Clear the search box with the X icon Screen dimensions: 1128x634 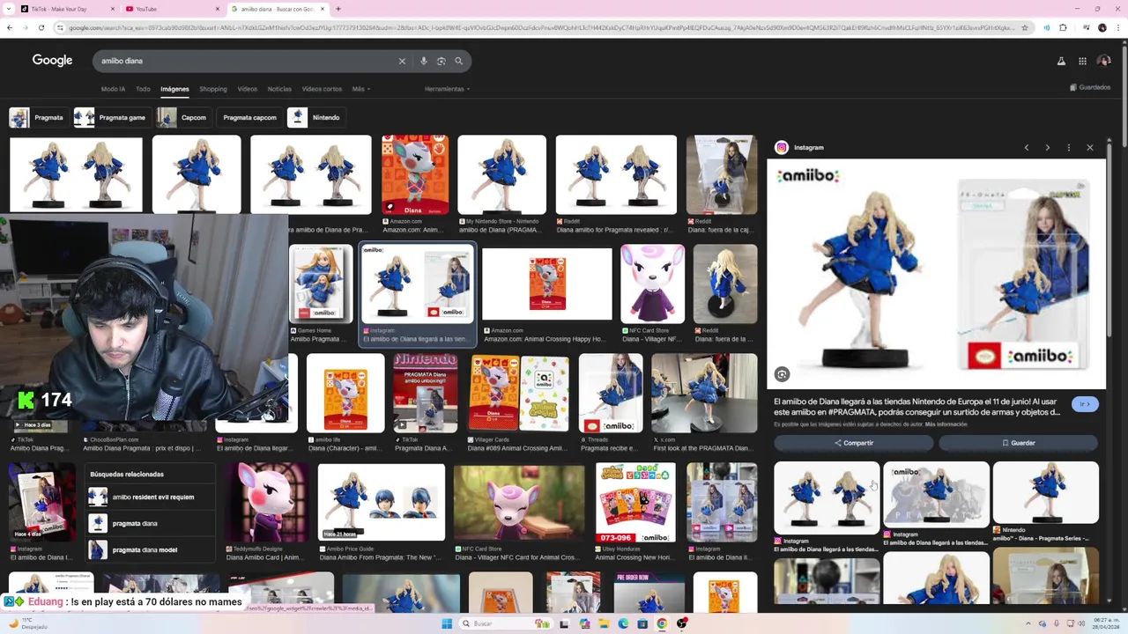402,61
